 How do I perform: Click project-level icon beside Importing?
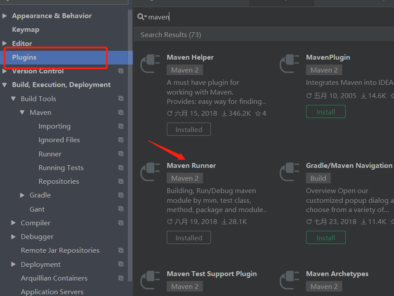[x=121, y=126]
